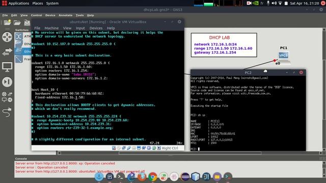Click the open project folder icon
The height and width of the screenshot is (183, 326).
pos(17,22)
